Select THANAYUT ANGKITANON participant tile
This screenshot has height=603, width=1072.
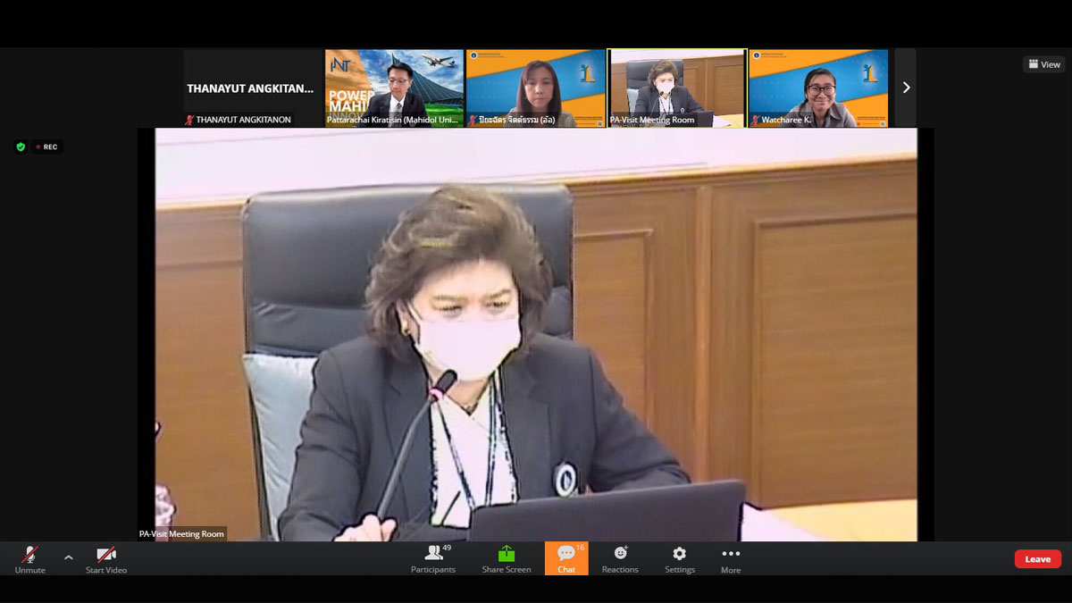coord(253,88)
